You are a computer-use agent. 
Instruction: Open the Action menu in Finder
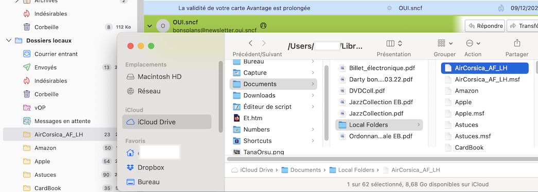coord(473,43)
